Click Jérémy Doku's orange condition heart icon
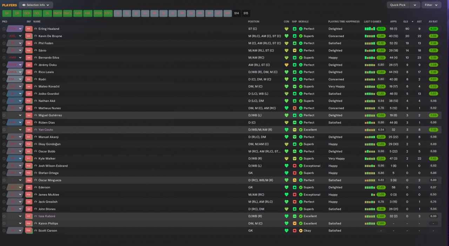 click(x=286, y=65)
